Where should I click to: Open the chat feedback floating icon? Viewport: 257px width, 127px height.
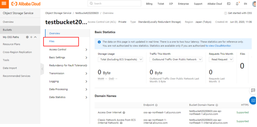253,90
